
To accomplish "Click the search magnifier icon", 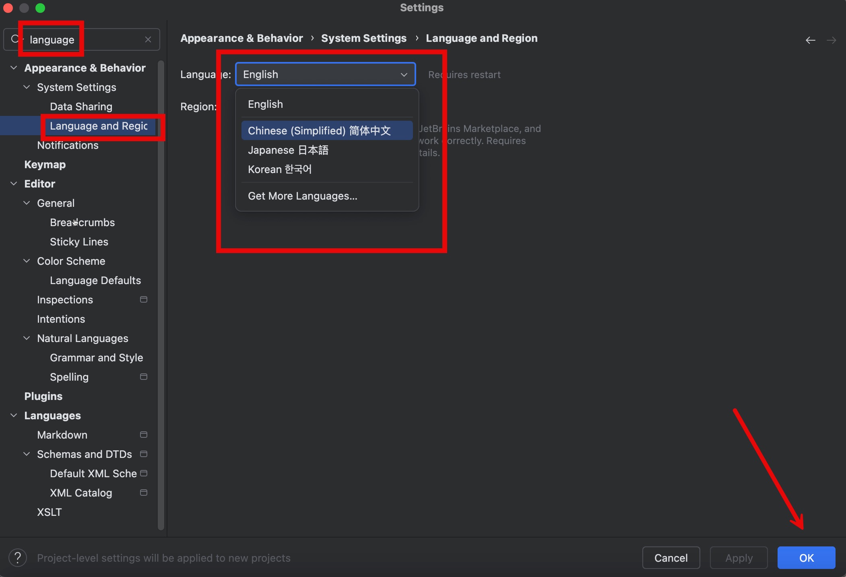I will click(15, 39).
